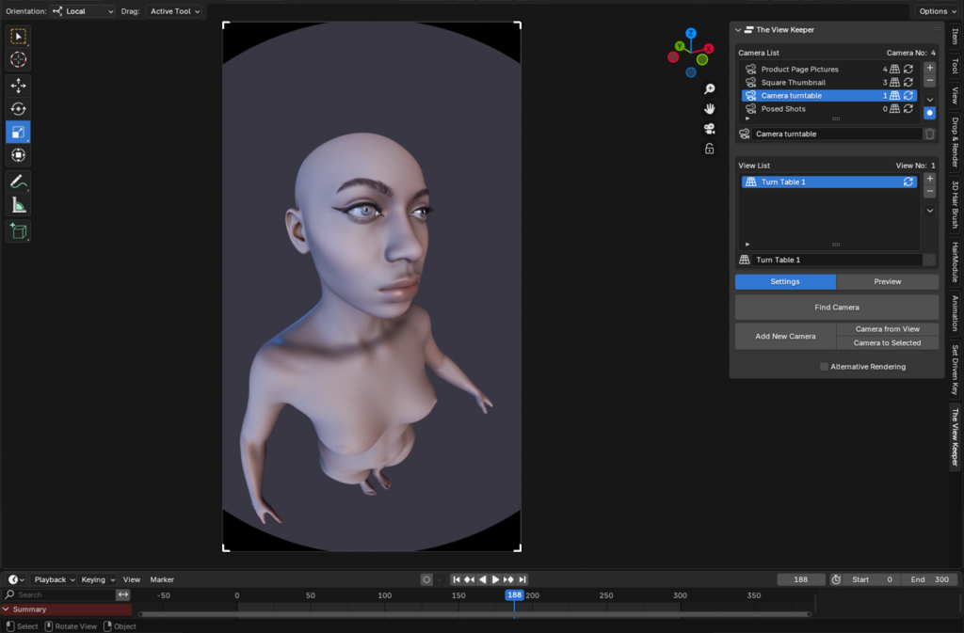Click Camera from View button

click(887, 329)
